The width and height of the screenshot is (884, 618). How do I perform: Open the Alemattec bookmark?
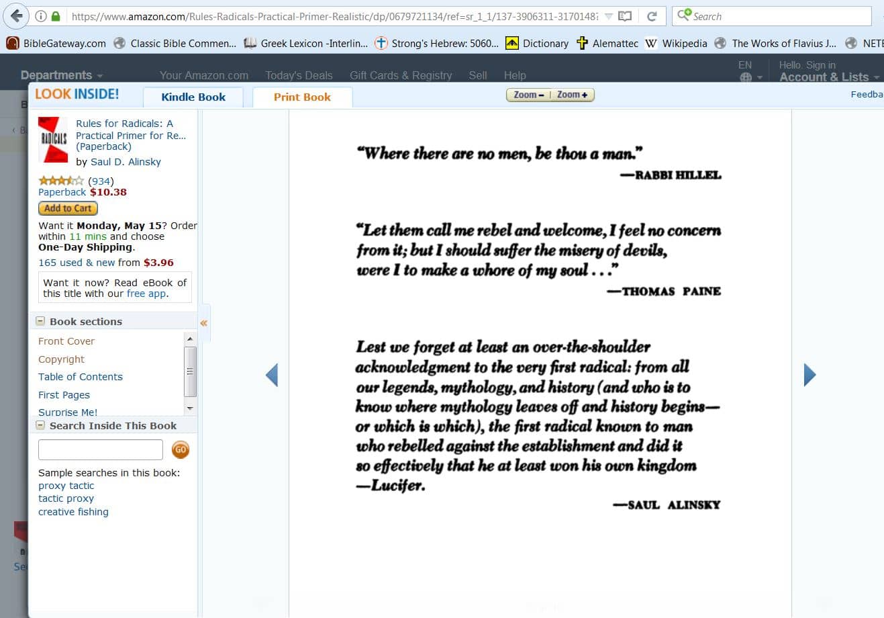pyautogui.click(x=607, y=43)
